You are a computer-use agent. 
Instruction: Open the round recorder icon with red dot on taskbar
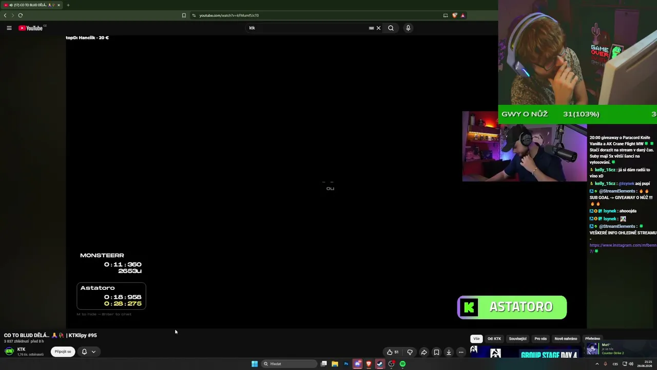pyautogui.click(x=391, y=364)
